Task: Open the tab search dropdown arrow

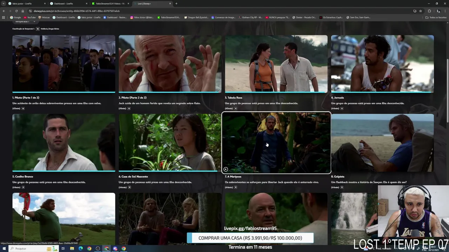Action: [x=4, y=3]
